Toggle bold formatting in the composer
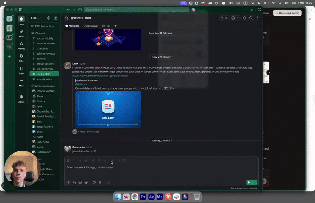 click(x=68, y=160)
